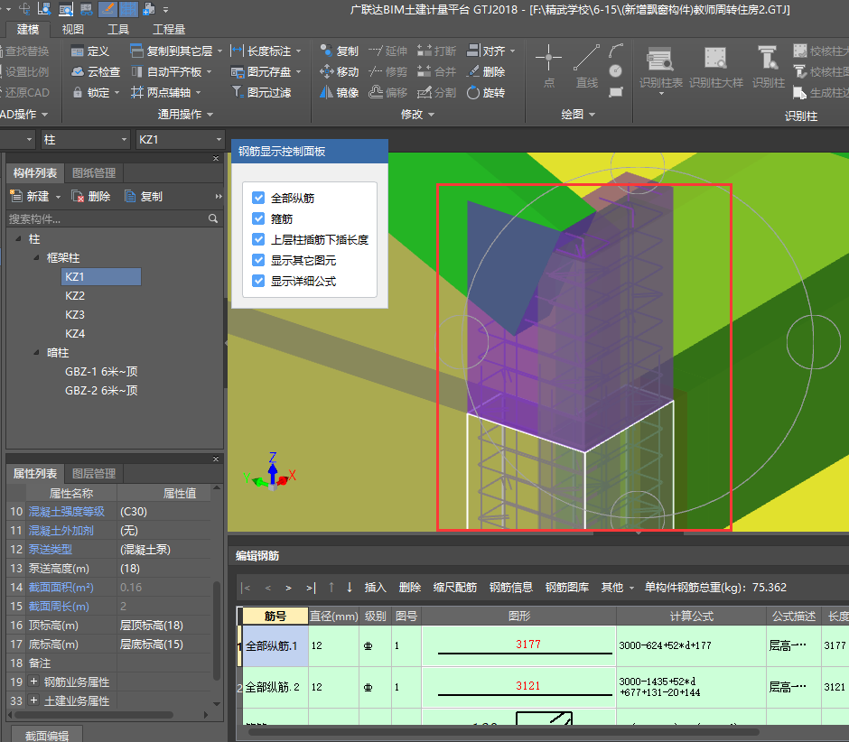
Task: Click the 识别柱 tool icon
Action: click(768, 59)
